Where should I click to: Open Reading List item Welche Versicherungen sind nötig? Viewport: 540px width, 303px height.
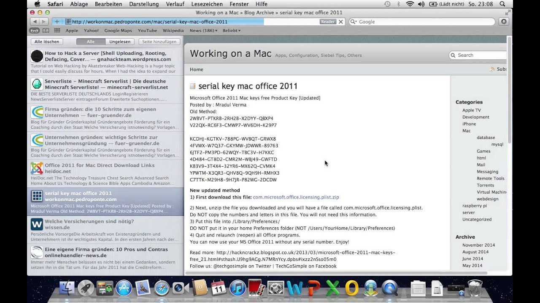[x=105, y=230]
